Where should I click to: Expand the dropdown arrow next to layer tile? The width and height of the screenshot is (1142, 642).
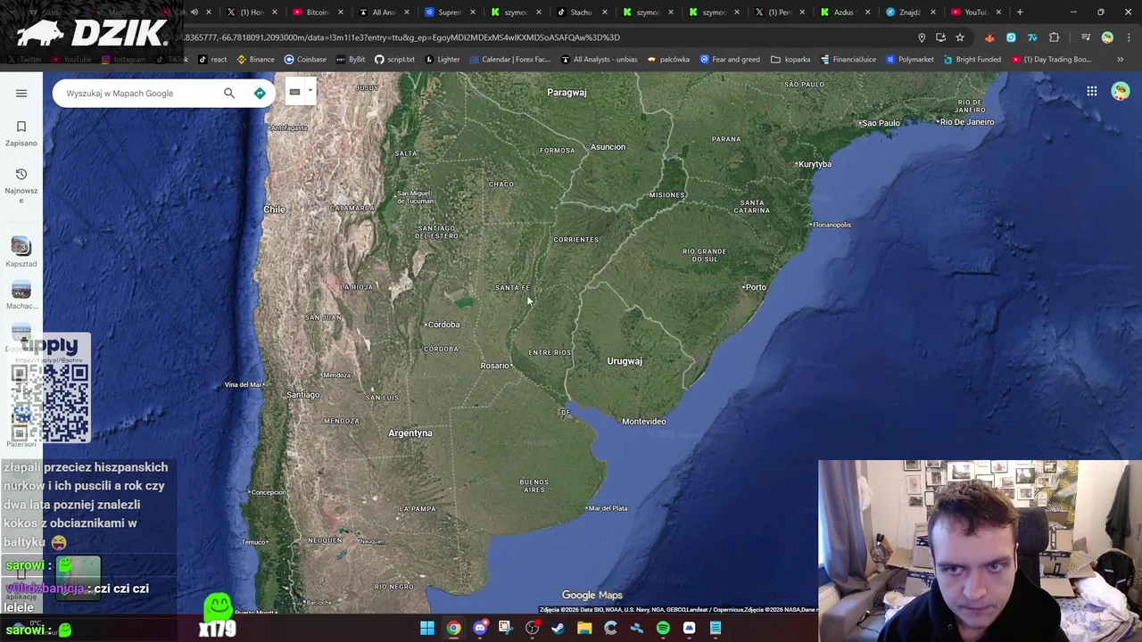310,91
